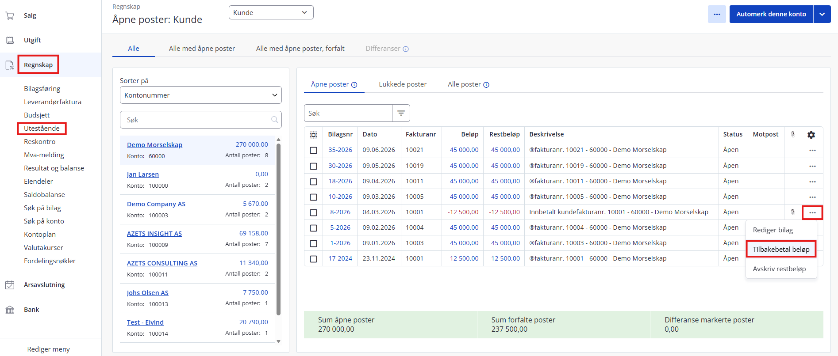838x356 pixels.
Task: Check the box for Bilagsnr 17-2024
Action: click(313, 259)
